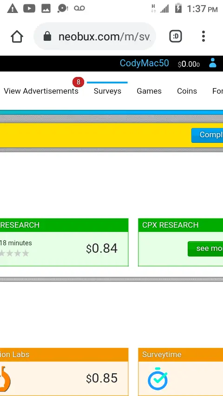Tap the Chrome home icon
Image resolution: width=223 pixels, height=396 pixels.
pyautogui.click(x=17, y=37)
